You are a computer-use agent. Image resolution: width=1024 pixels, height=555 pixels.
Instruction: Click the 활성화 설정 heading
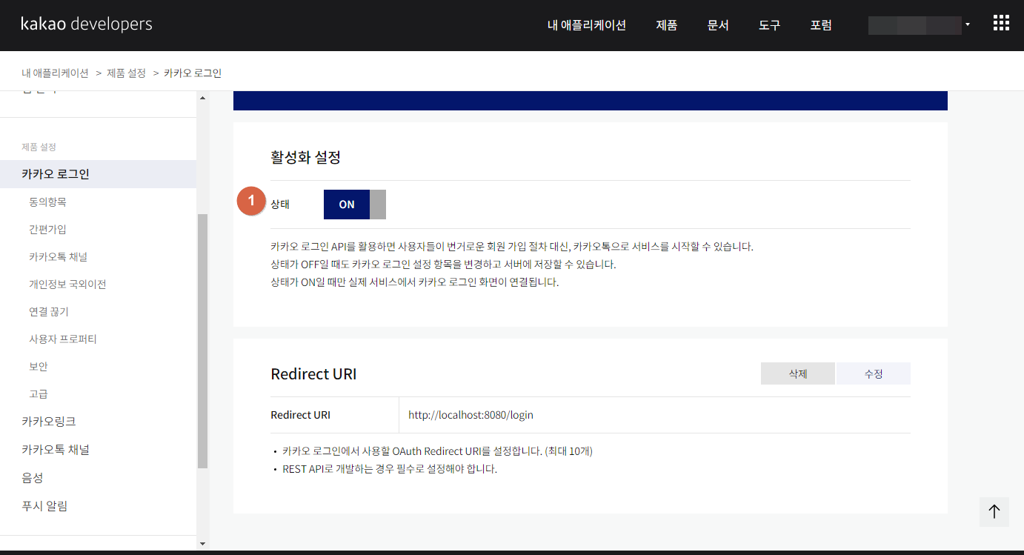pyautogui.click(x=306, y=157)
